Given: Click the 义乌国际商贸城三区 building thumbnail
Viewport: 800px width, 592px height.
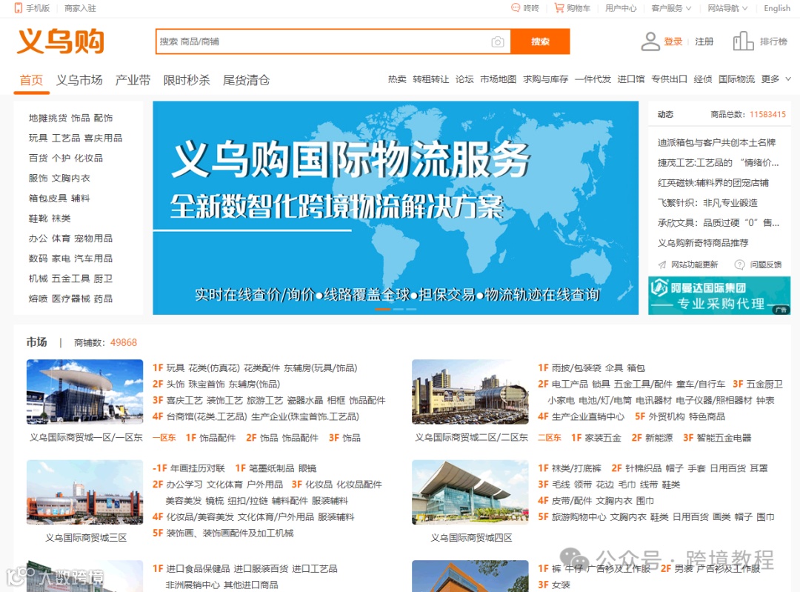Looking at the screenshot, I should pyautogui.click(x=84, y=492).
